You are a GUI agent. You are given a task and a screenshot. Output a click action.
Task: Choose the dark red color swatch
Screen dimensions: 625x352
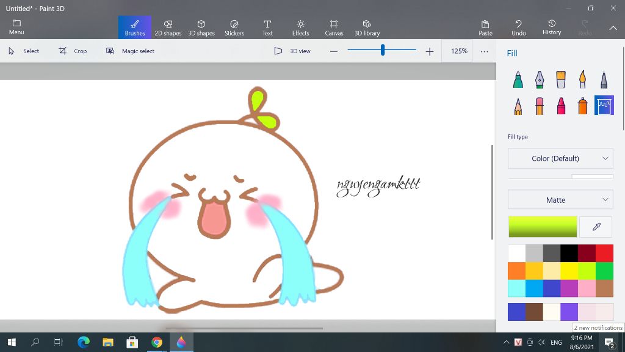tap(587, 254)
